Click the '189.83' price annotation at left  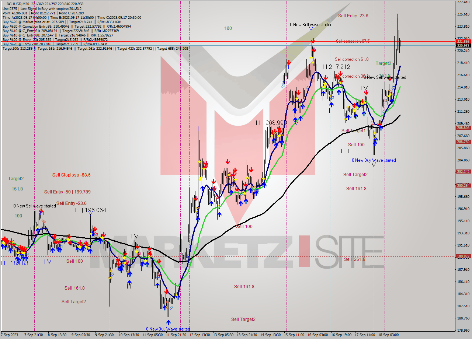pyautogui.click(x=20, y=263)
